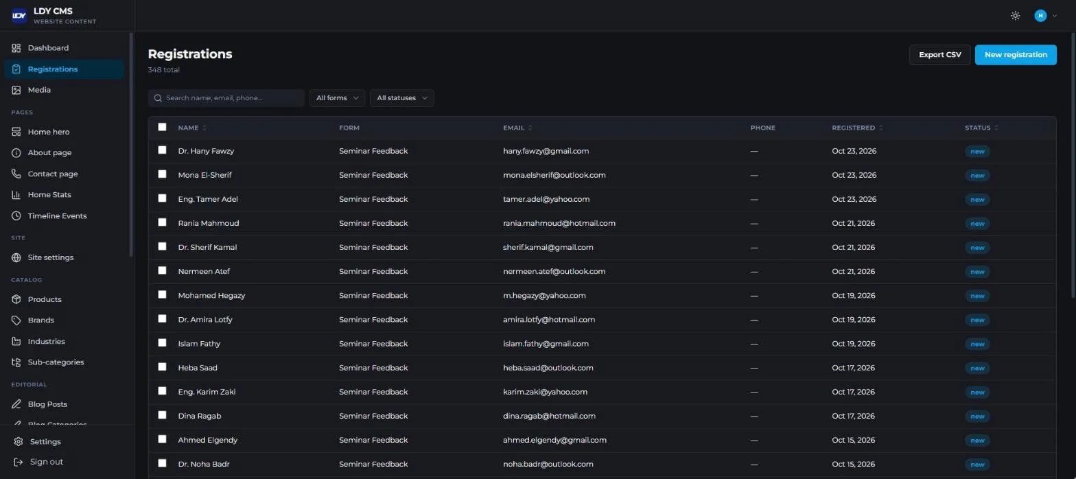Screen dimensions: 1076x479
Task: Click the LDY logo icon
Action: [x=19, y=15]
